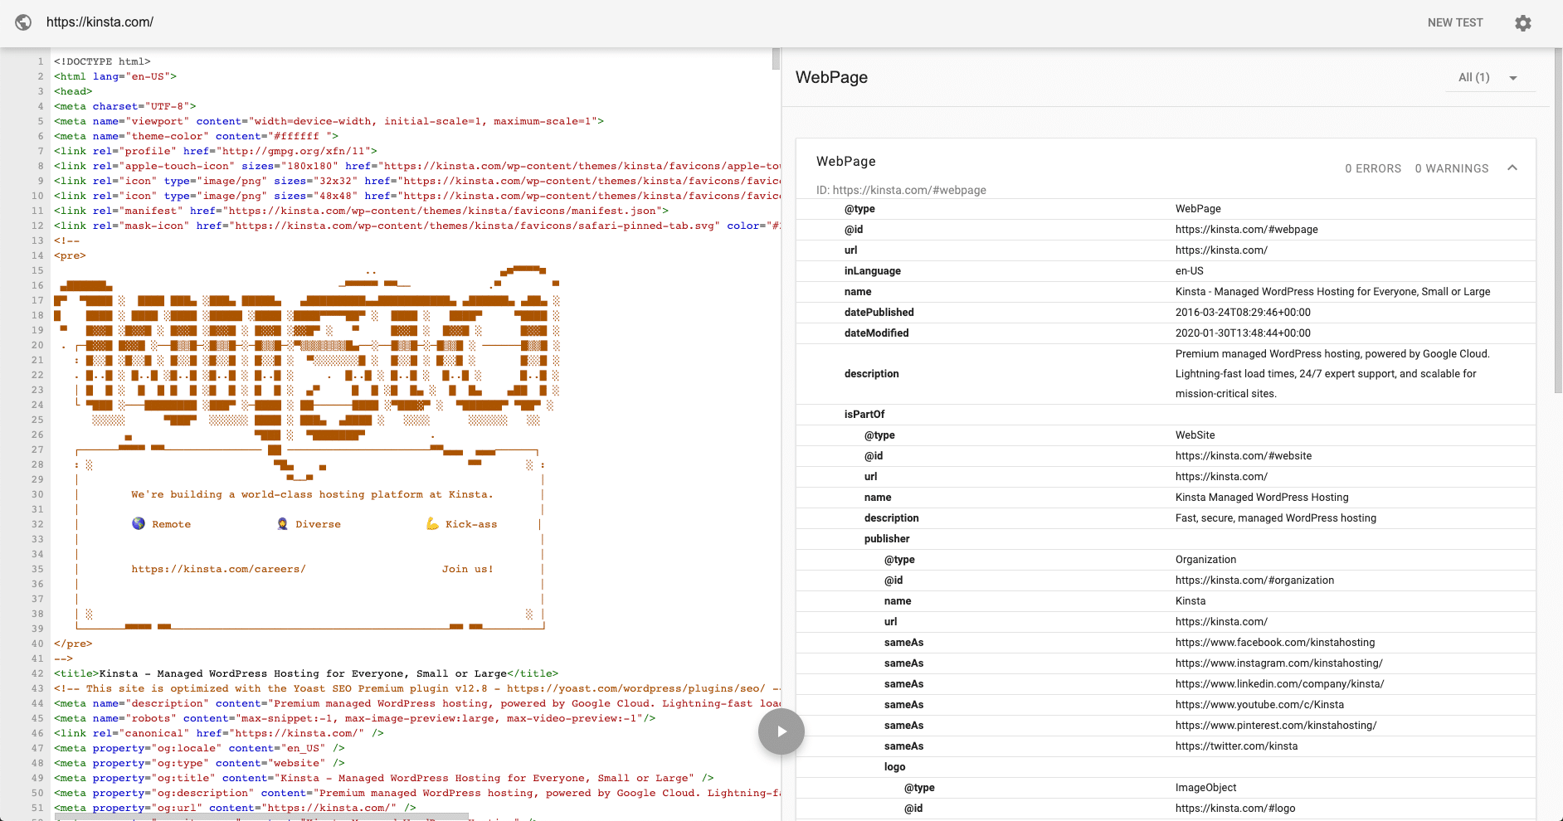
Task: Collapse the WebPage result card with its chevron
Action: (x=1512, y=168)
